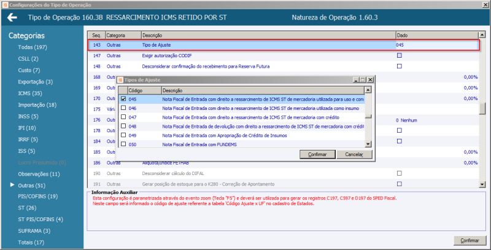Select row 190 Desconsiderar cálculo do DIFAL
The image size is (491, 250).
point(284,173)
